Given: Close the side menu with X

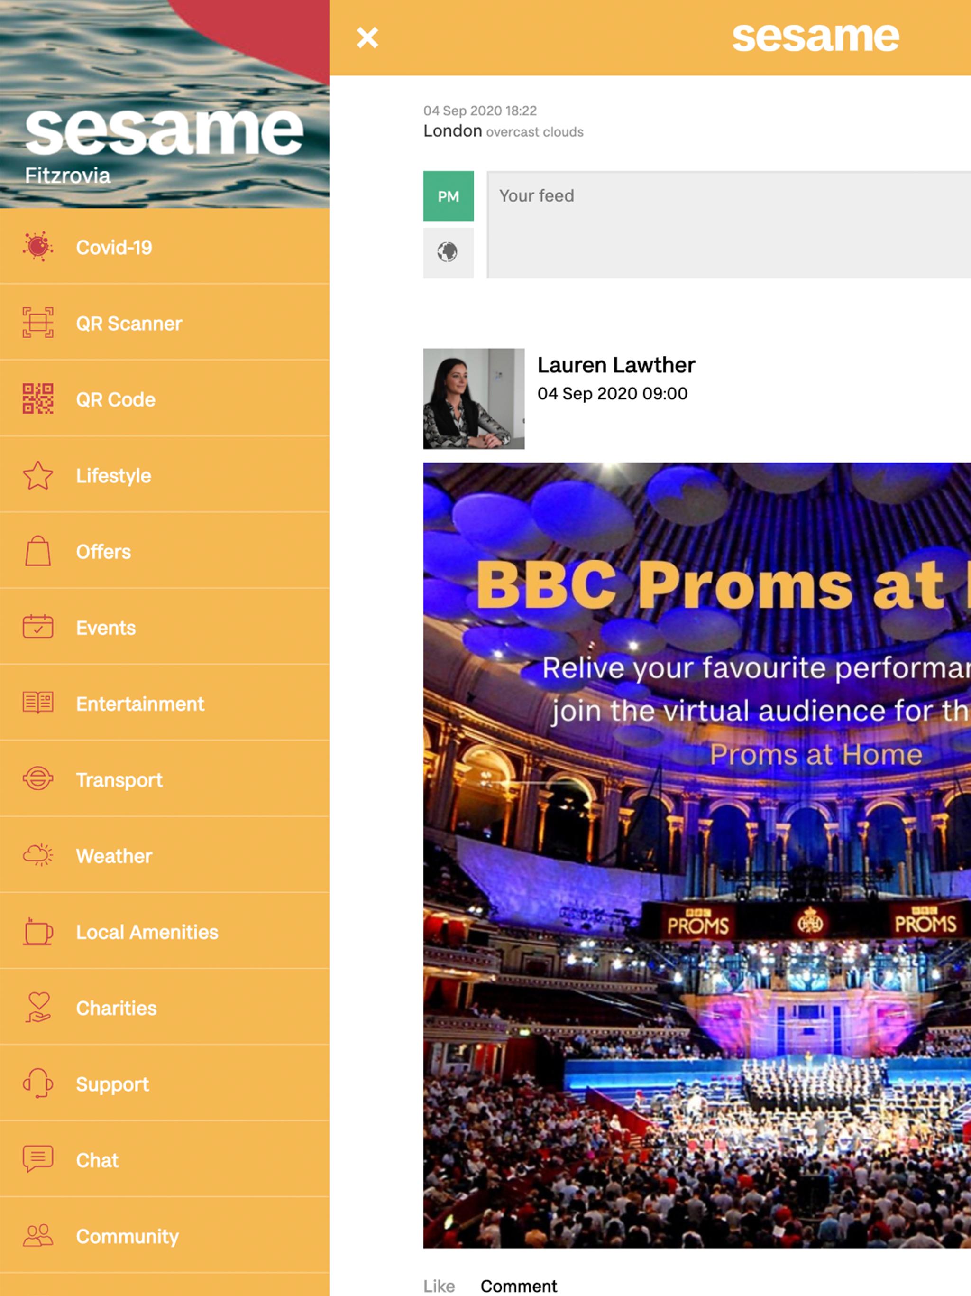Looking at the screenshot, I should pyautogui.click(x=367, y=37).
